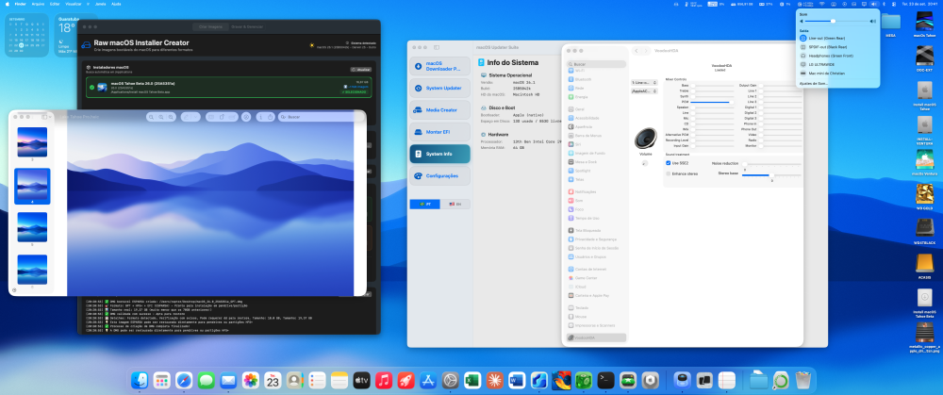Open Apple TV in the Dock
The image size is (943, 395).
(361, 380)
